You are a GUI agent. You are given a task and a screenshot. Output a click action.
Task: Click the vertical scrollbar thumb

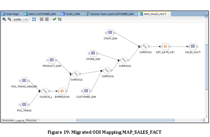point(206,67)
